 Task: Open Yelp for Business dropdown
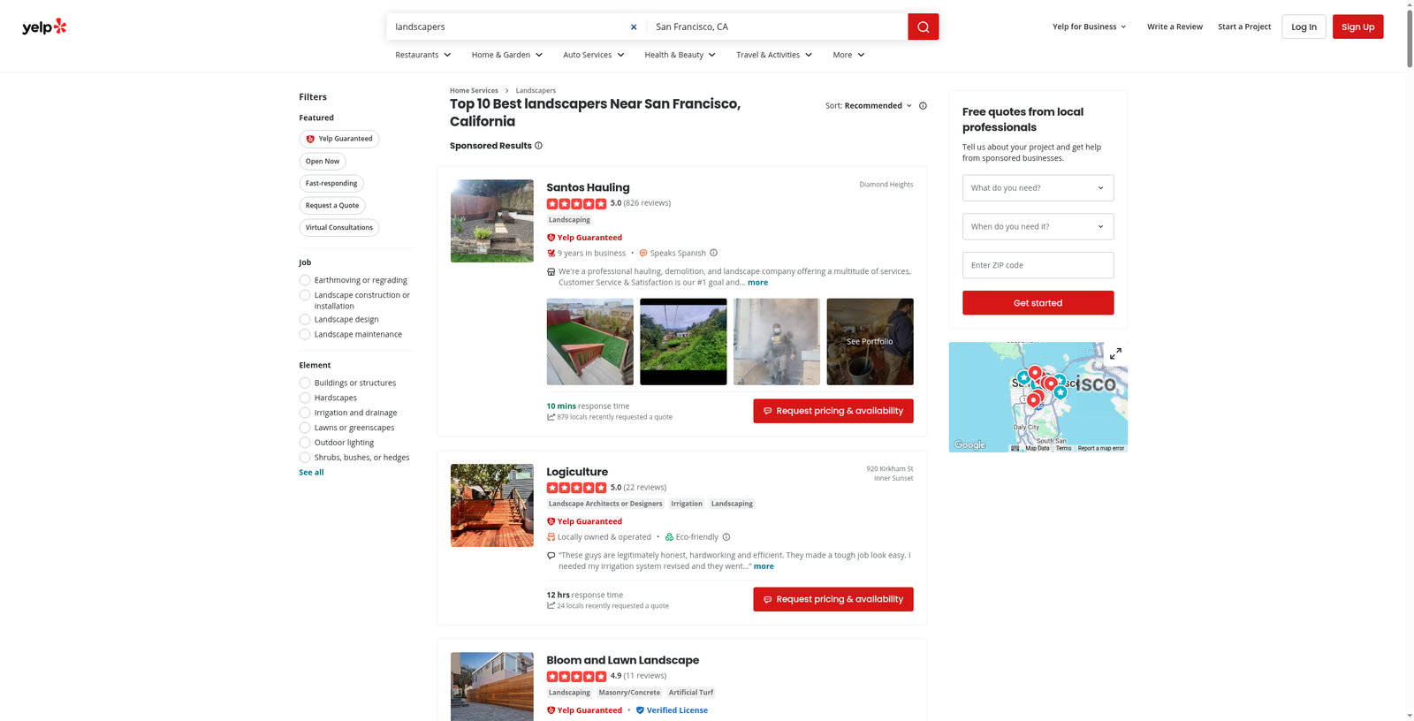pyautogui.click(x=1090, y=27)
